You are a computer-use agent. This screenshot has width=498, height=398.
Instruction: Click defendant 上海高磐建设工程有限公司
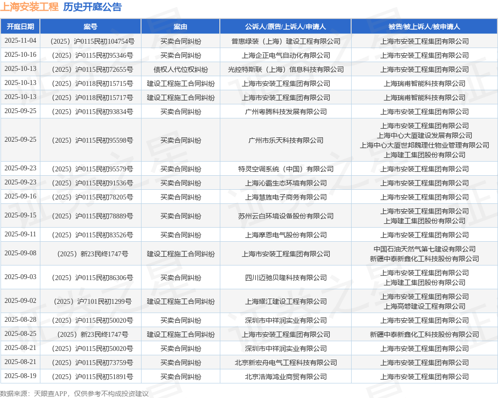(424, 306)
